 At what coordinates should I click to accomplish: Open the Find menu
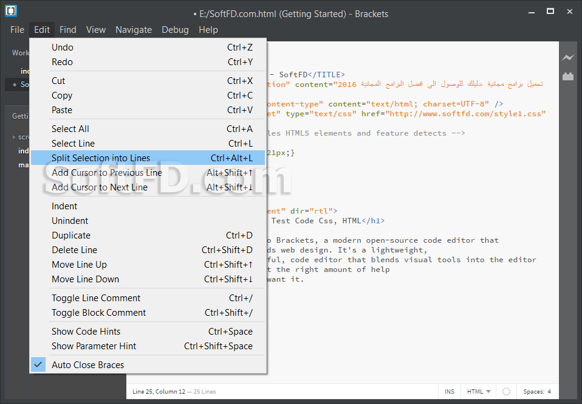[68, 30]
